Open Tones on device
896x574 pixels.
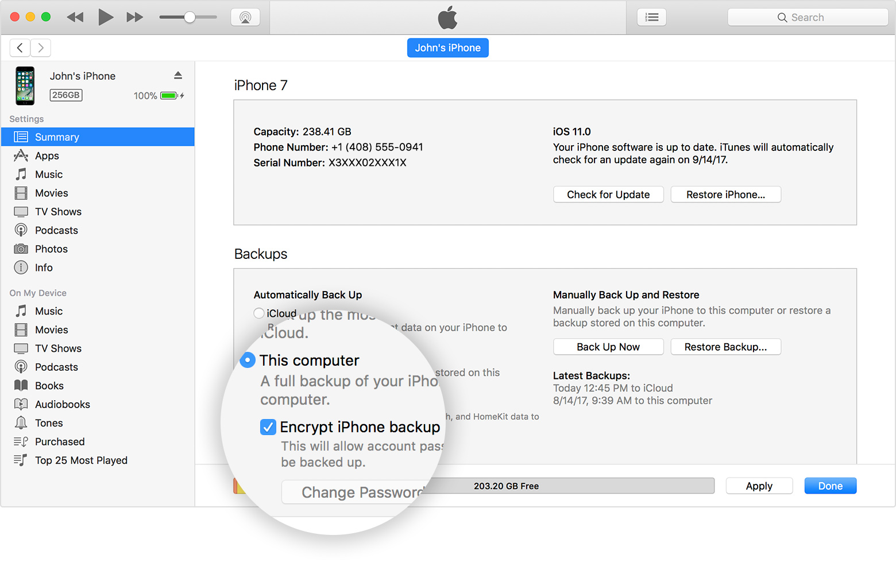(x=98, y=423)
